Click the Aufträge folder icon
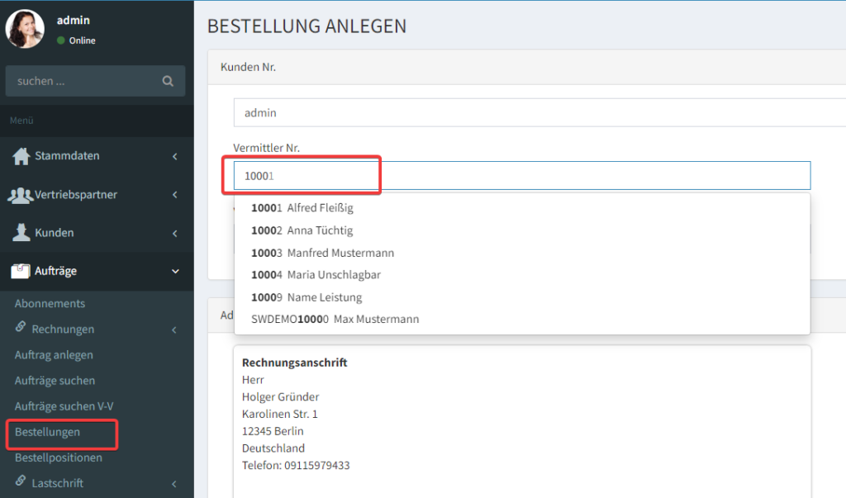The width and height of the screenshot is (846, 498). 21,271
